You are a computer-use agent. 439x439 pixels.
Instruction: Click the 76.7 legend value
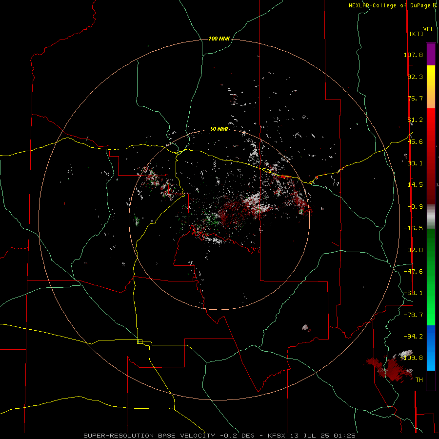pyautogui.click(x=415, y=98)
